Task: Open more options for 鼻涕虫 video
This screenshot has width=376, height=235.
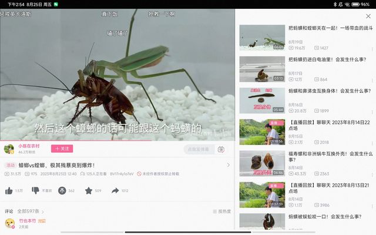Action: pyautogui.click(x=372, y=112)
